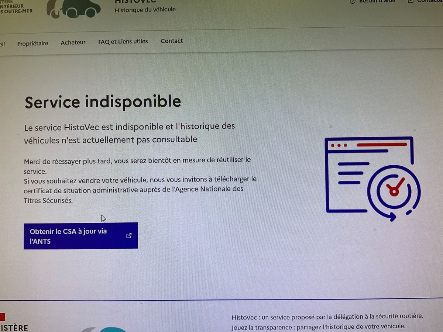Screen dimensions: 443x332
Task: Go to the partially visible Accueil tab
Action: 2,44
